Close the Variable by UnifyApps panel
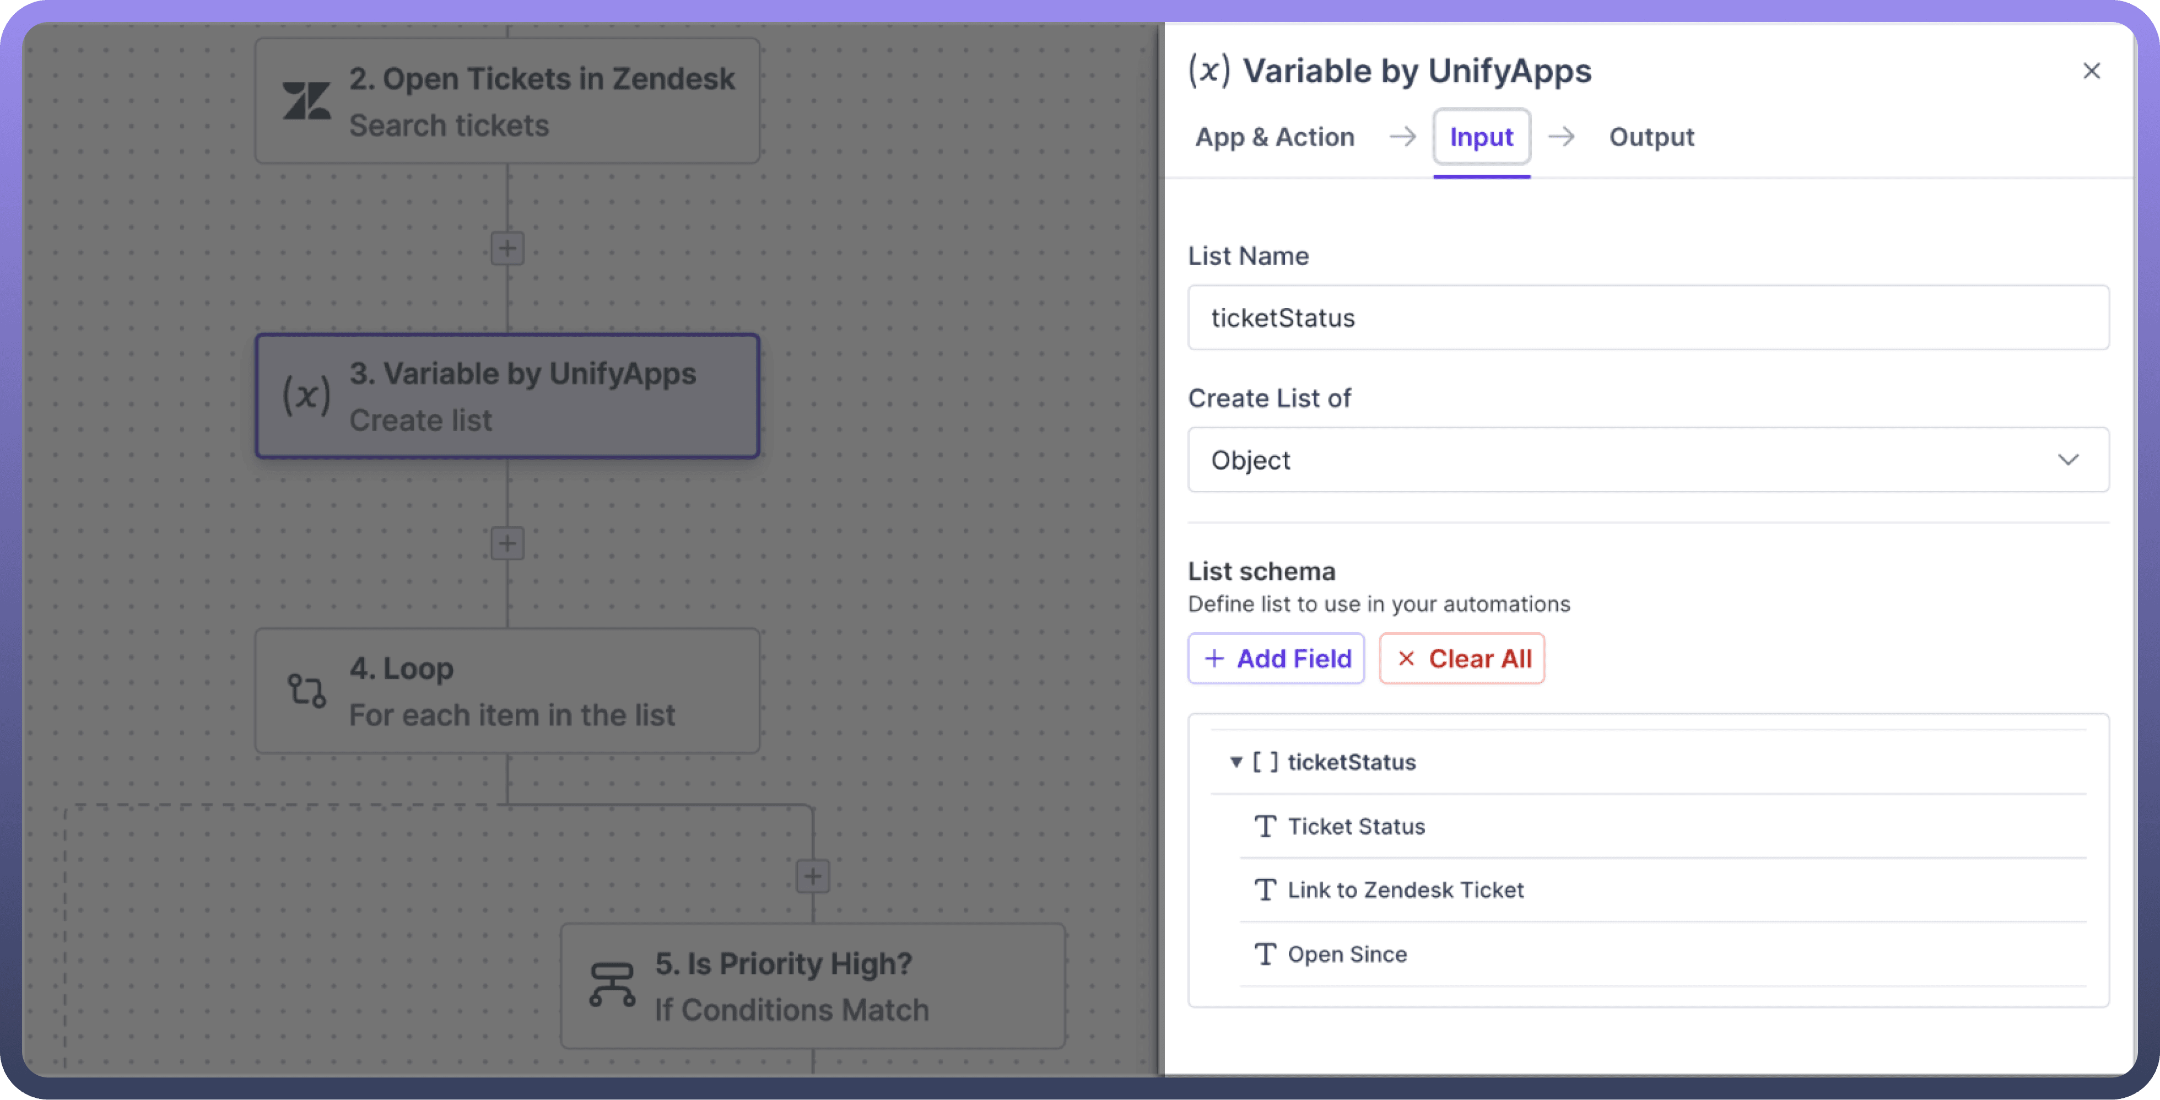2160x1100 pixels. [2091, 71]
